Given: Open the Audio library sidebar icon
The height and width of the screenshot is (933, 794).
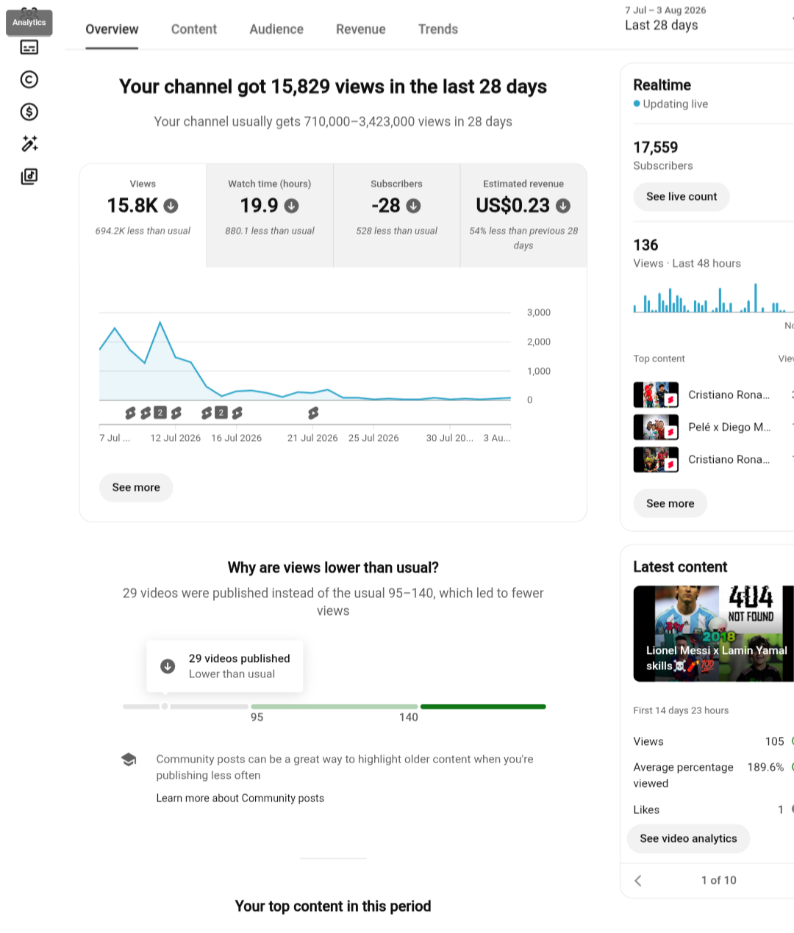Looking at the screenshot, I should tap(29, 176).
